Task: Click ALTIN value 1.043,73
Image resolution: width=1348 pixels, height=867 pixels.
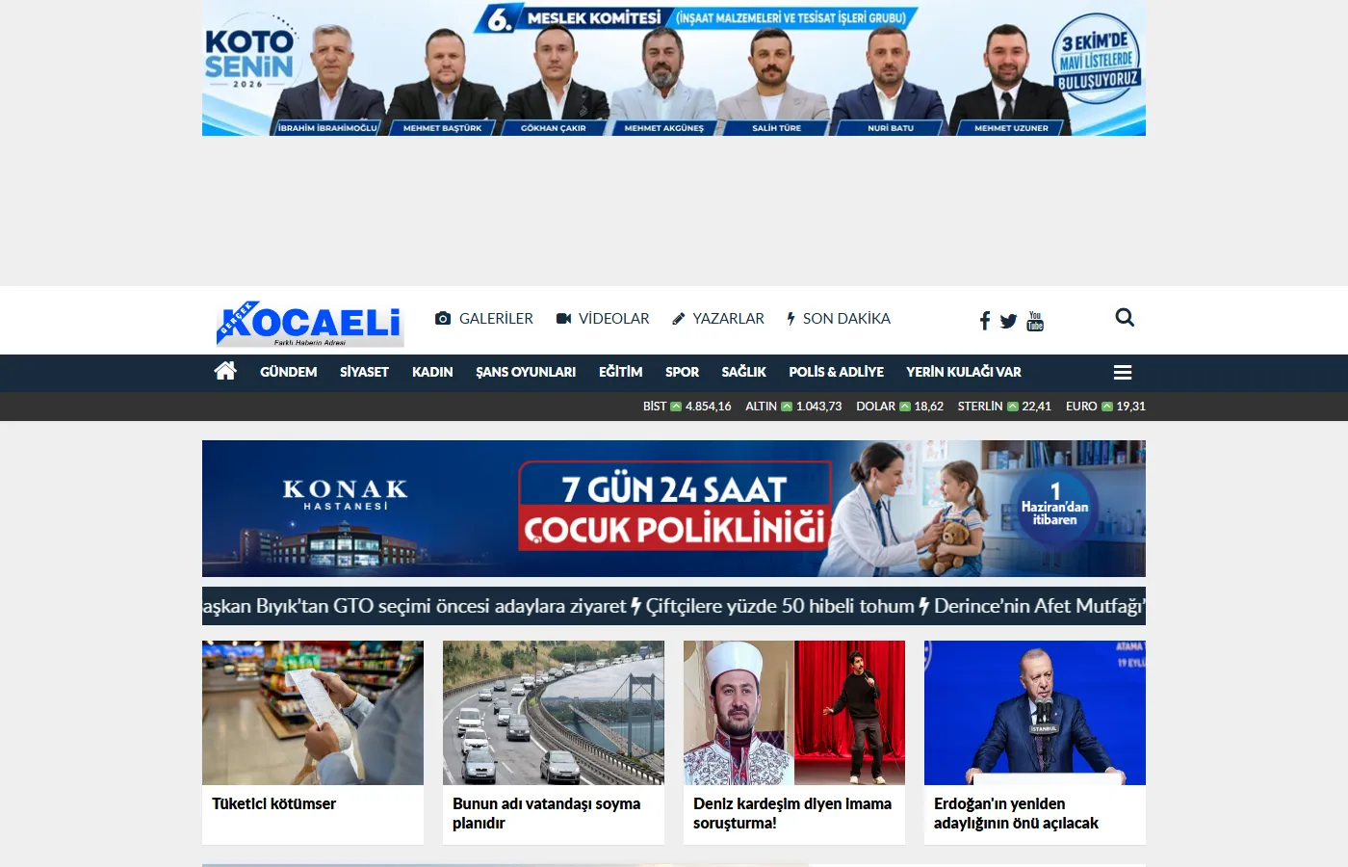Action: [x=818, y=407]
